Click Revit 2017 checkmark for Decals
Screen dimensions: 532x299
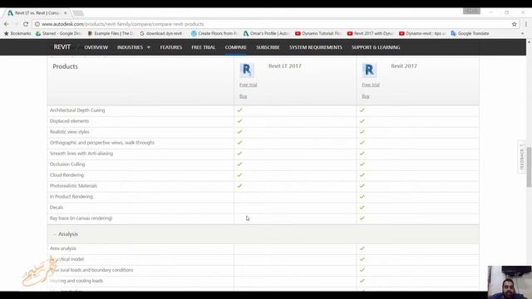pos(362,208)
